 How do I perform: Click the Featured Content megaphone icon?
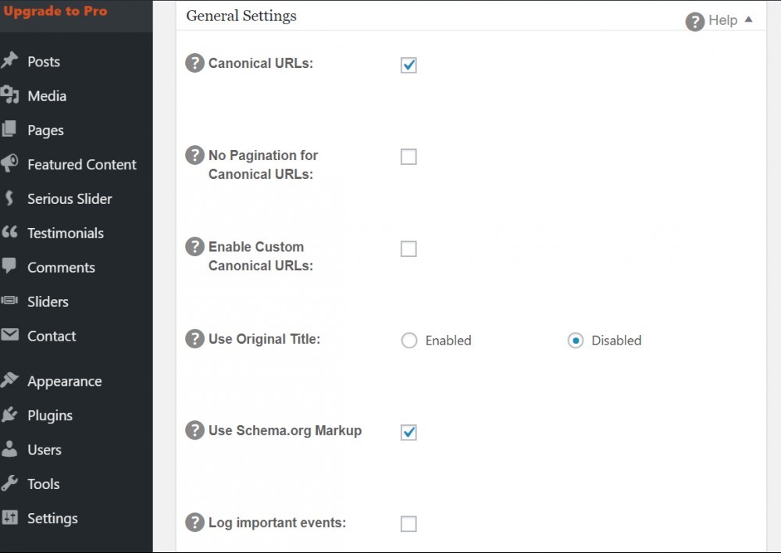(9, 163)
